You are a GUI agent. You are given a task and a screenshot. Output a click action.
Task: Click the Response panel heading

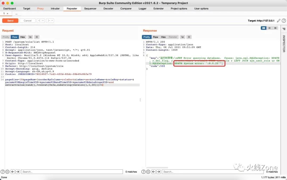tap(150, 31)
